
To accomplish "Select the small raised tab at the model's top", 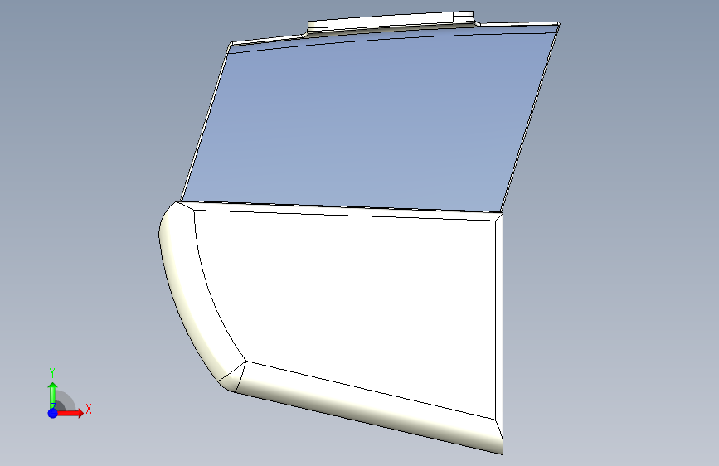I will click(x=391, y=22).
